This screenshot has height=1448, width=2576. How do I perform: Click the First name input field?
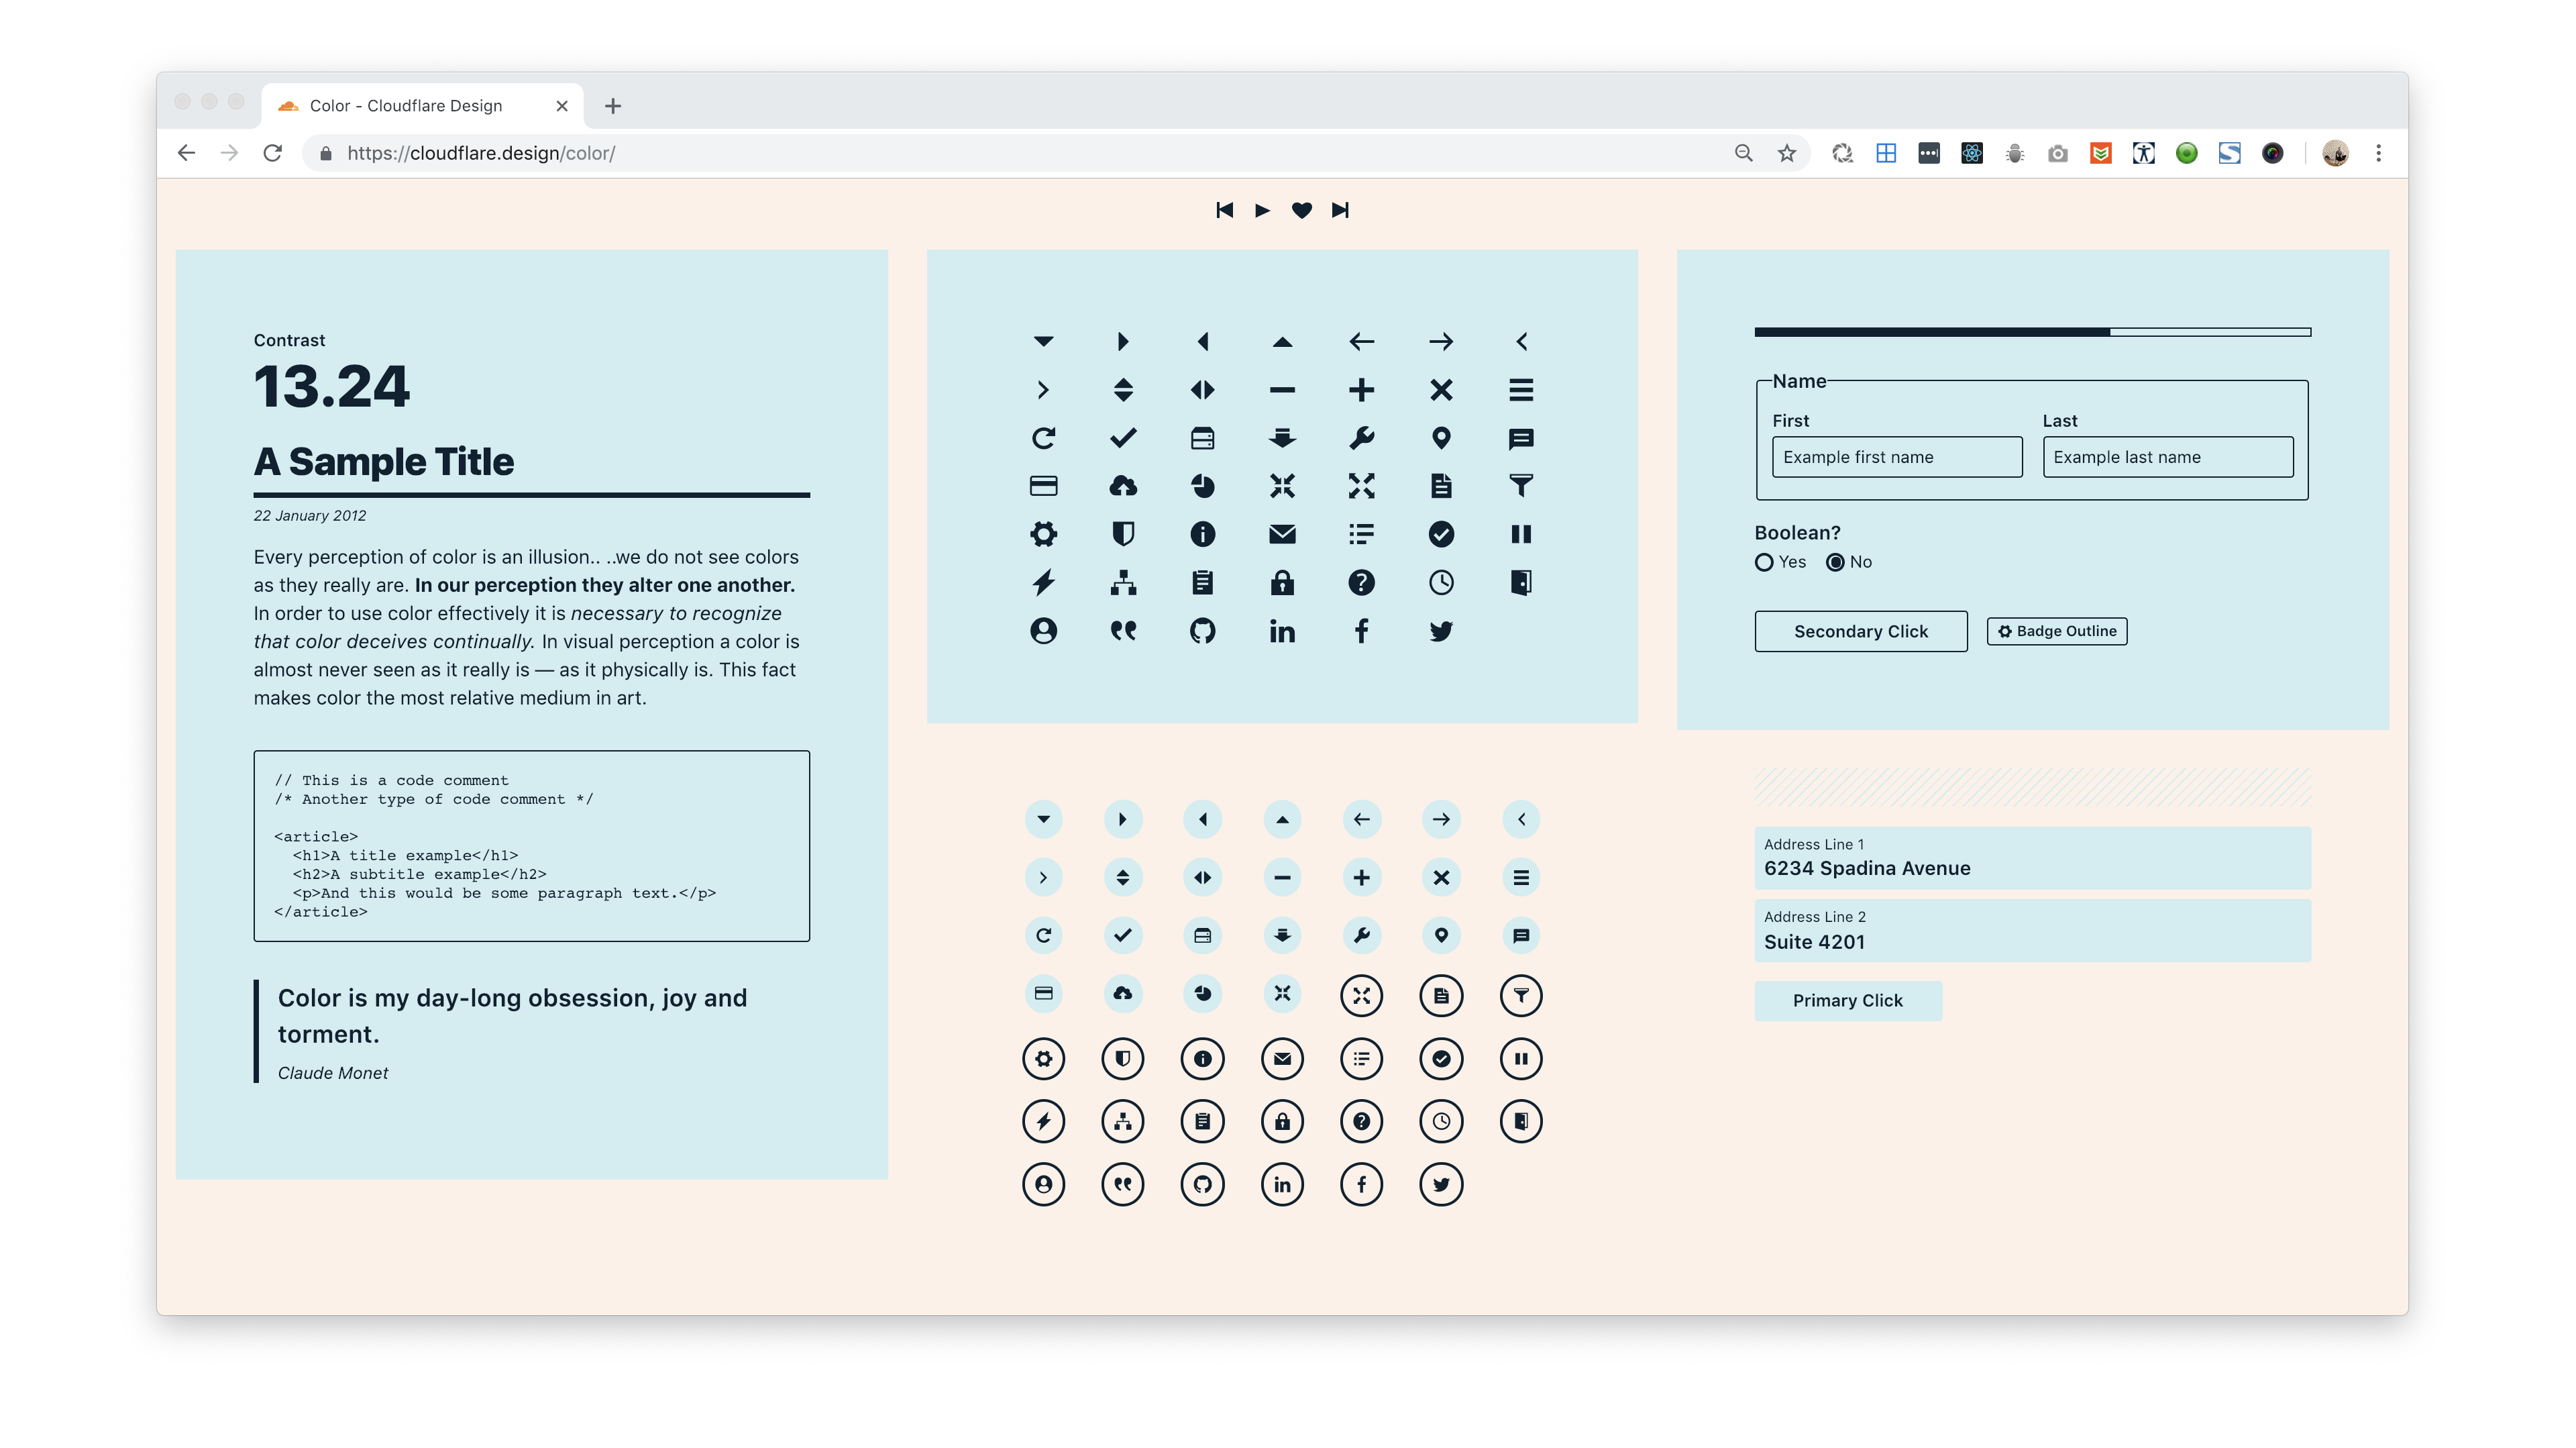click(1897, 457)
